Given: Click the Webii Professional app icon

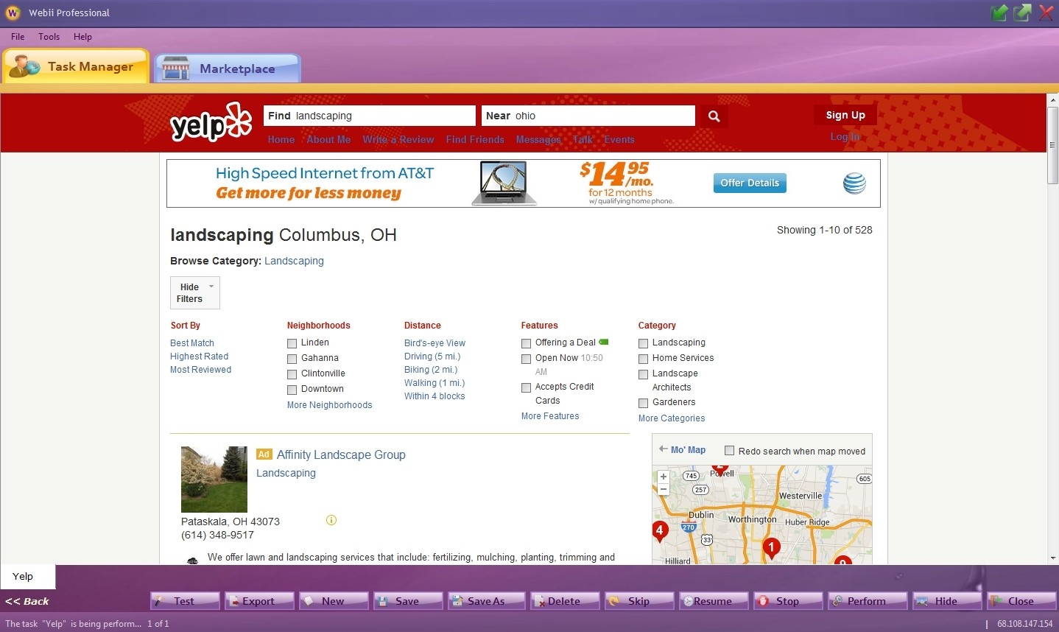Looking at the screenshot, I should (x=12, y=13).
